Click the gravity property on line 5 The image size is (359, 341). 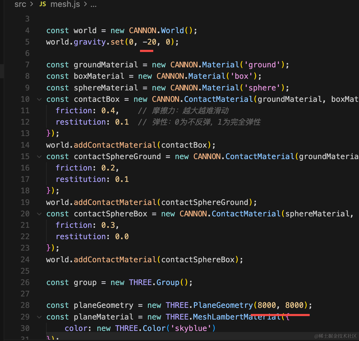[90, 42]
